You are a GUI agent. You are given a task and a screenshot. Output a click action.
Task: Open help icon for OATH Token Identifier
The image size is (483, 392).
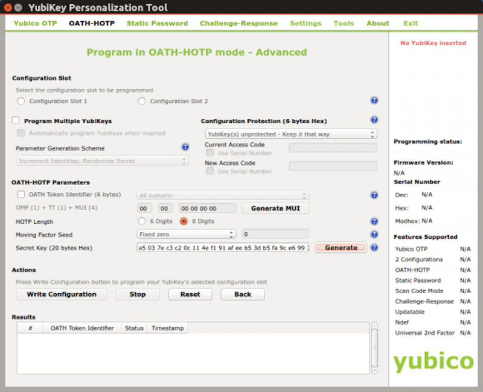click(374, 195)
